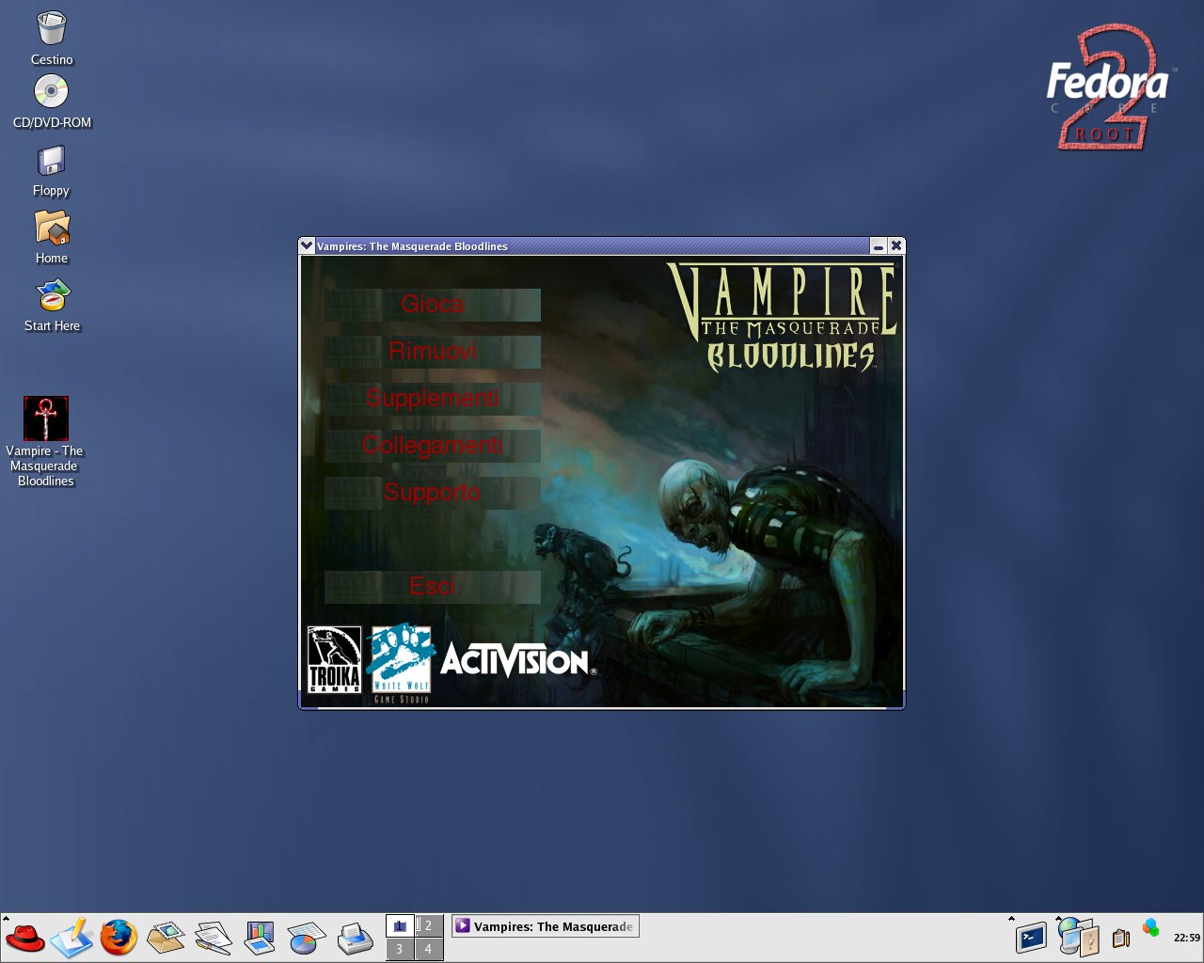
Task: Click the Troika Games logo
Action: (x=335, y=660)
